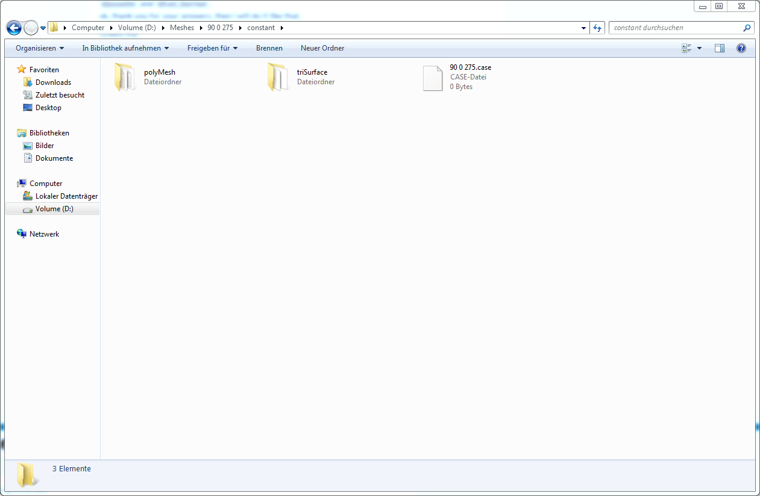Click the 'Lokaler Datenträger' drive icon
This screenshot has width=760, height=496.
[x=28, y=196]
